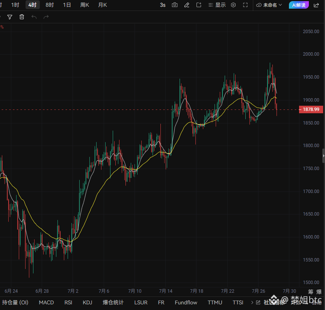Click the 1878.99 current price label
The height and width of the screenshot is (310, 325).
(311, 109)
